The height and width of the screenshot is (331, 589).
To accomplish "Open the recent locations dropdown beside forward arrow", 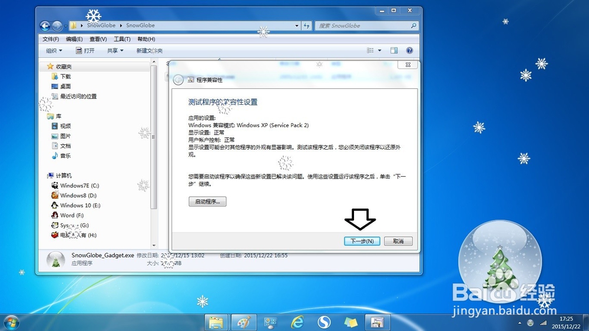I will (65, 26).
